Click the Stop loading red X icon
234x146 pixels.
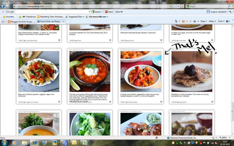[183, 6]
